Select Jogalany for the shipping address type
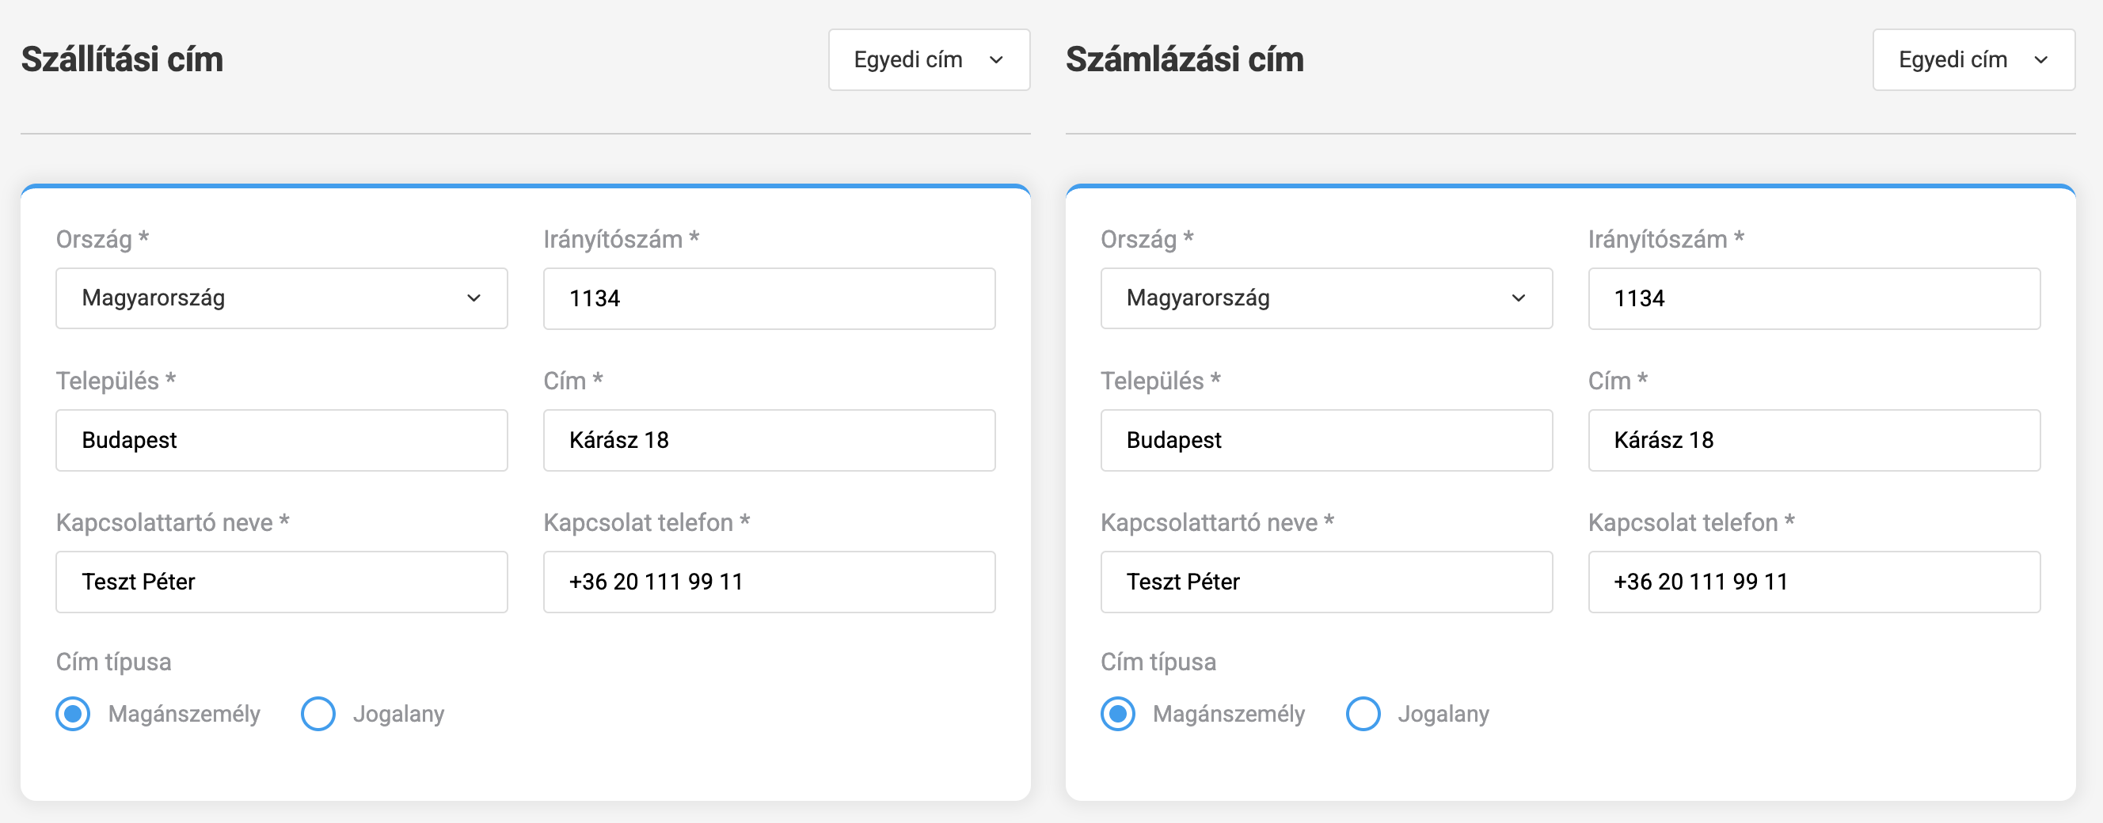Viewport: 2103px width, 823px height. tap(318, 714)
